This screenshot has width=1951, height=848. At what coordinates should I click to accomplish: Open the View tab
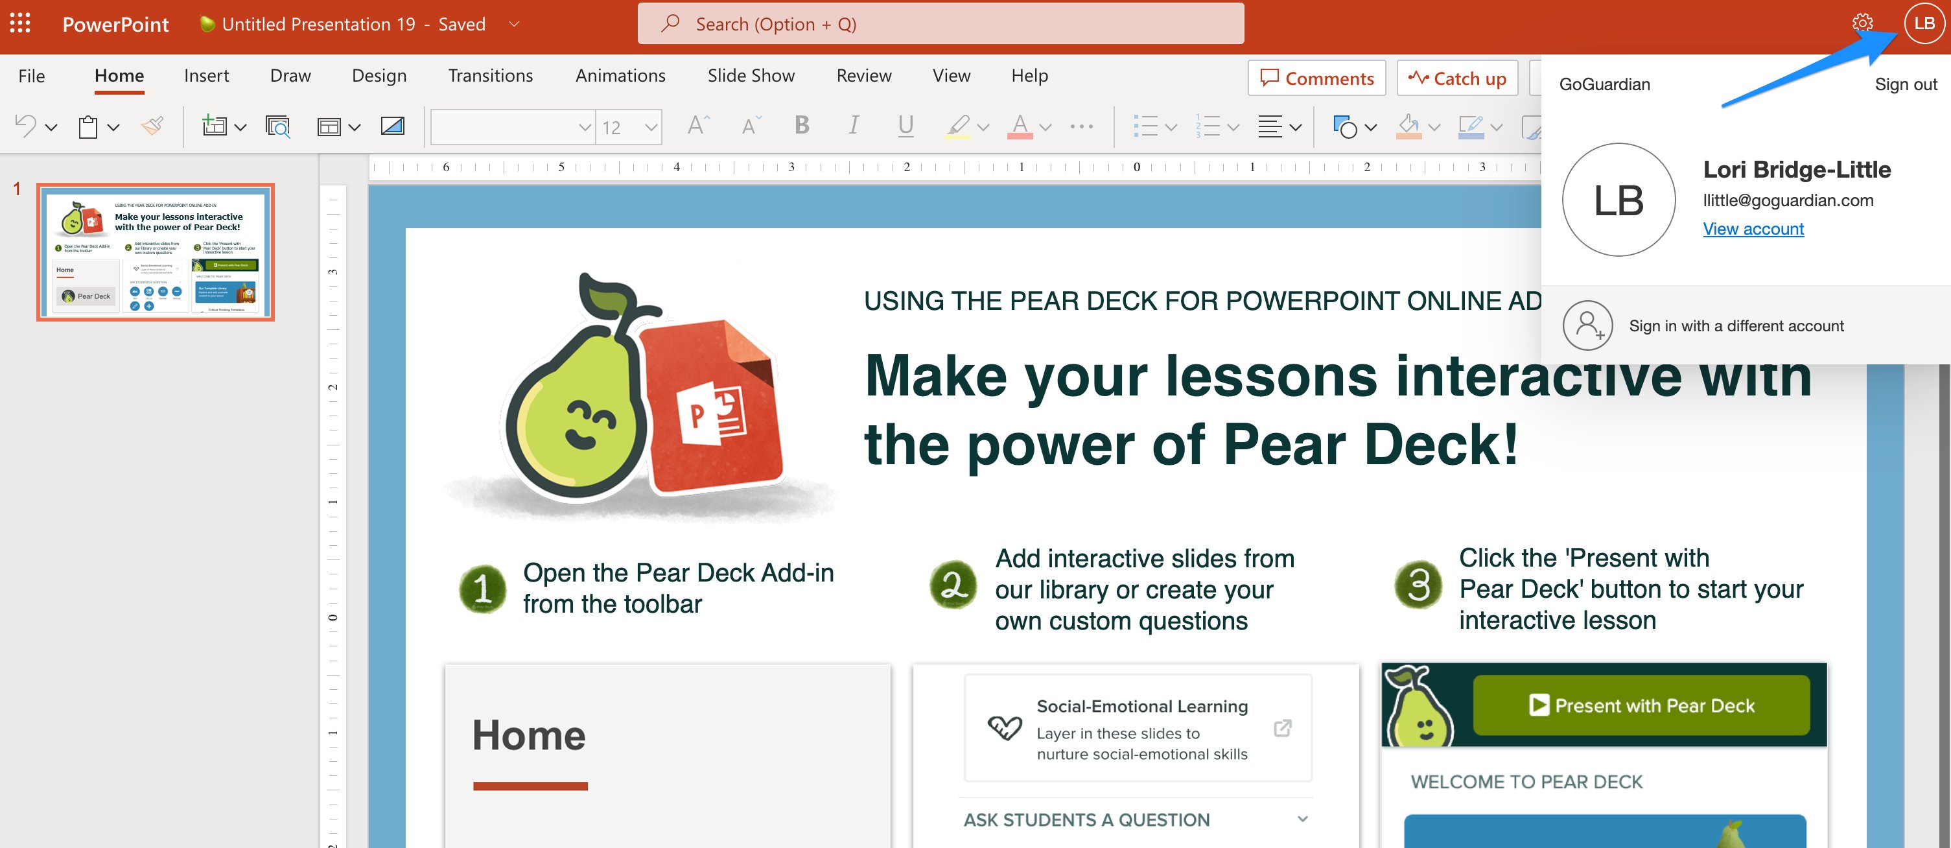tap(952, 76)
